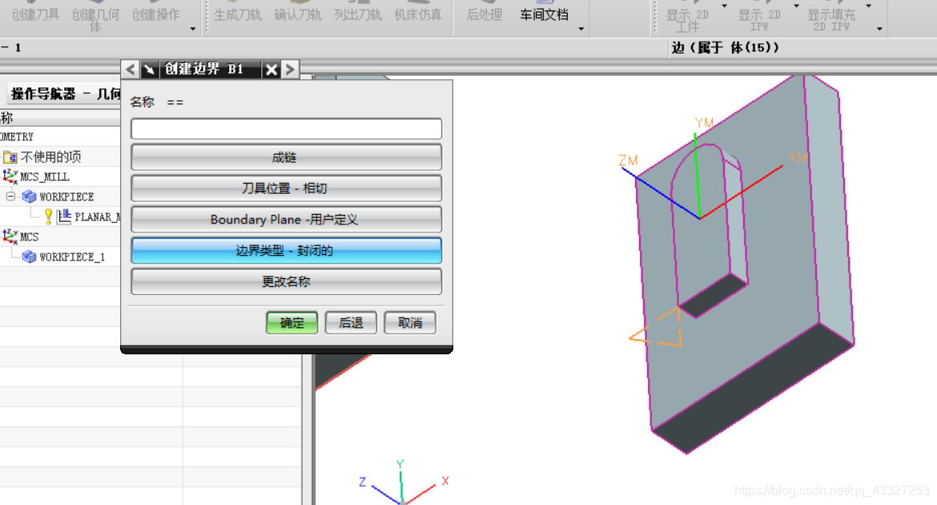Focus the 名称 text input field
937x505 pixels.
coord(286,128)
